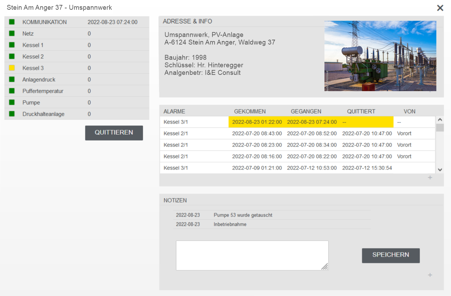Select the QUITTIERT column header
451x296 pixels.
(x=361, y=111)
